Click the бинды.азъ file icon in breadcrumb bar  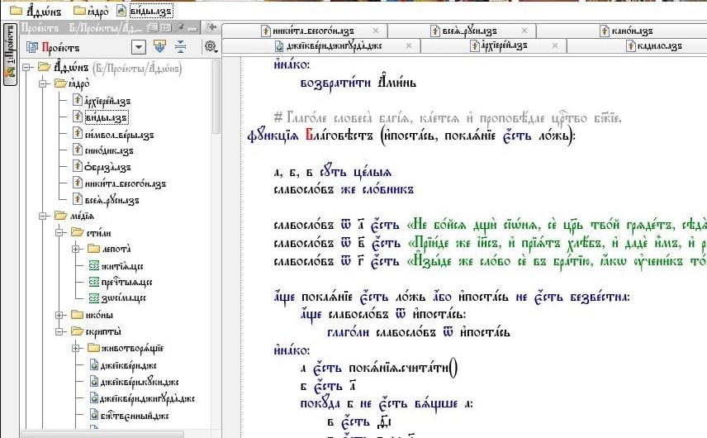tap(121, 11)
